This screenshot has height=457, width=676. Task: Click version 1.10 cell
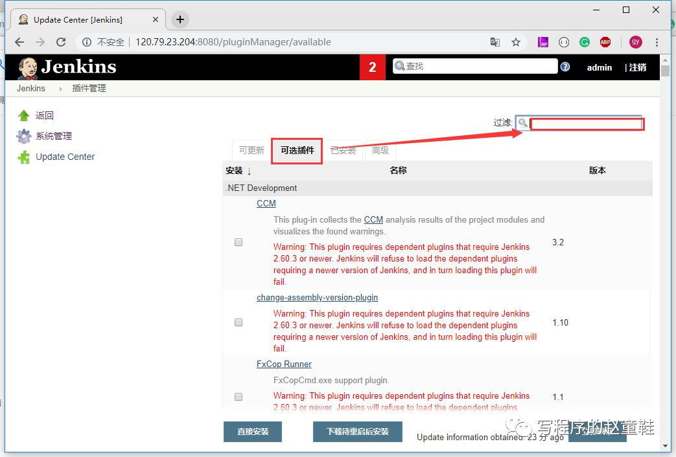(x=560, y=322)
